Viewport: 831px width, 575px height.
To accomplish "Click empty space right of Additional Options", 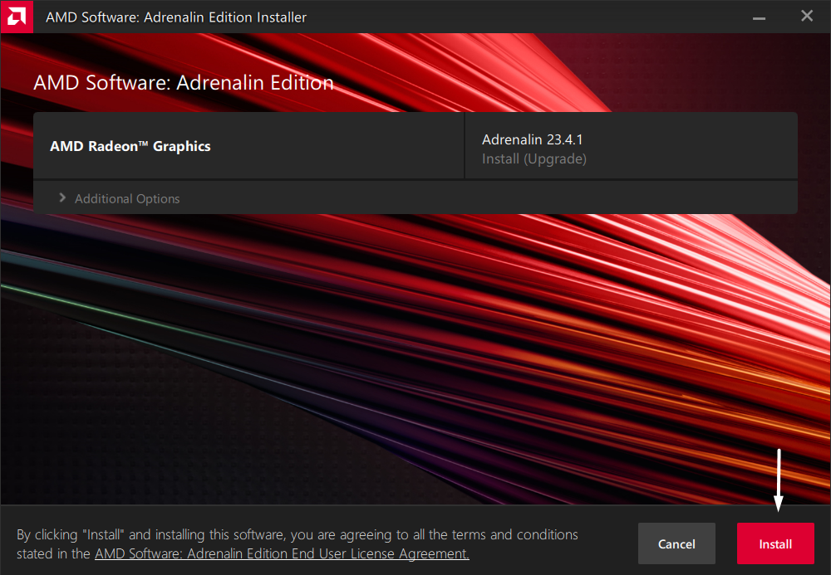I will 499,199.
